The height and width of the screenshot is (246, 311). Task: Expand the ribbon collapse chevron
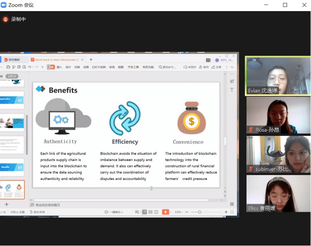coord(232,67)
